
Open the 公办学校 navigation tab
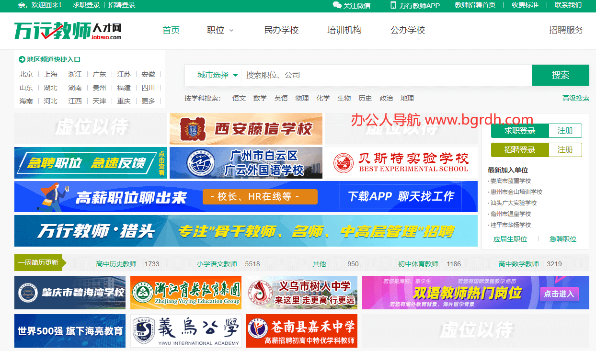click(408, 30)
